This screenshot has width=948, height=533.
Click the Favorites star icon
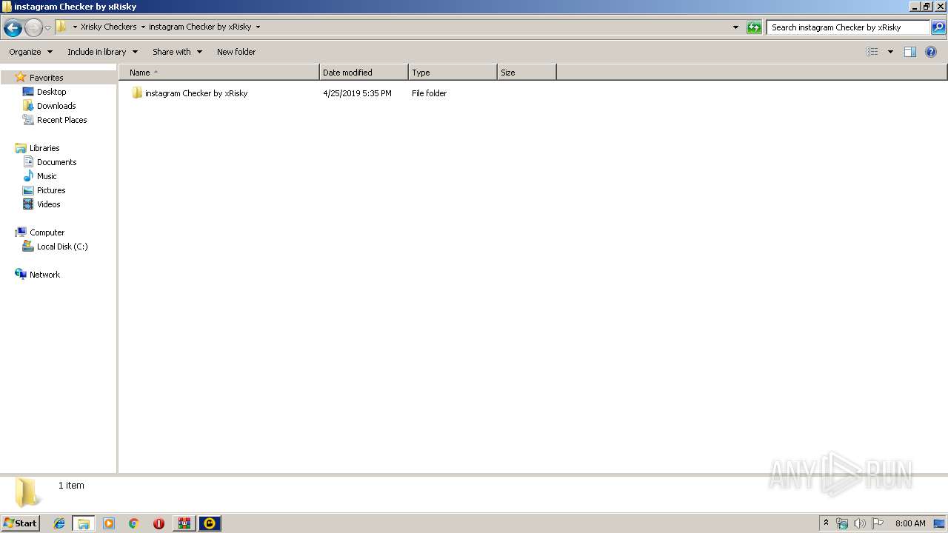21,77
